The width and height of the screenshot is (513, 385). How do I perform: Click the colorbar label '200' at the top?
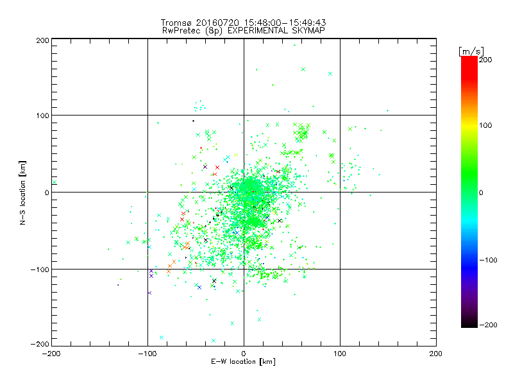pos(485,60)
